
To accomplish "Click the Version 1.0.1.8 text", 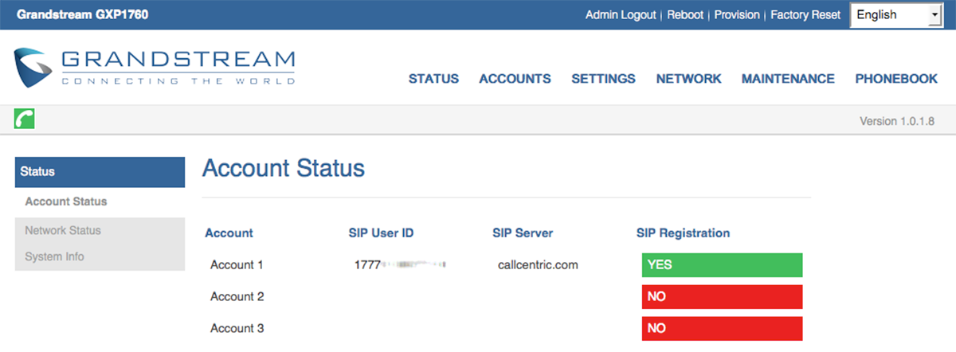I will pos(897,121).
